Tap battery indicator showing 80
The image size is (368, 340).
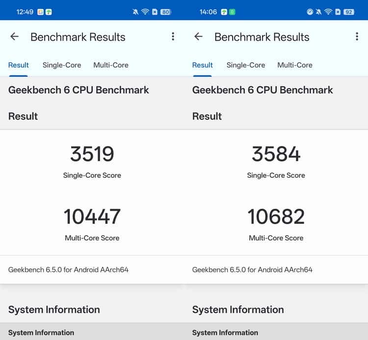click(x=165, y=12)
